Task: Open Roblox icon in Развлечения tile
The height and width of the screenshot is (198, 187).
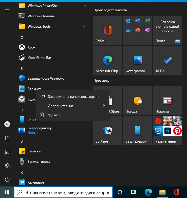Action: pyautogui.click(x=158, y=121)
